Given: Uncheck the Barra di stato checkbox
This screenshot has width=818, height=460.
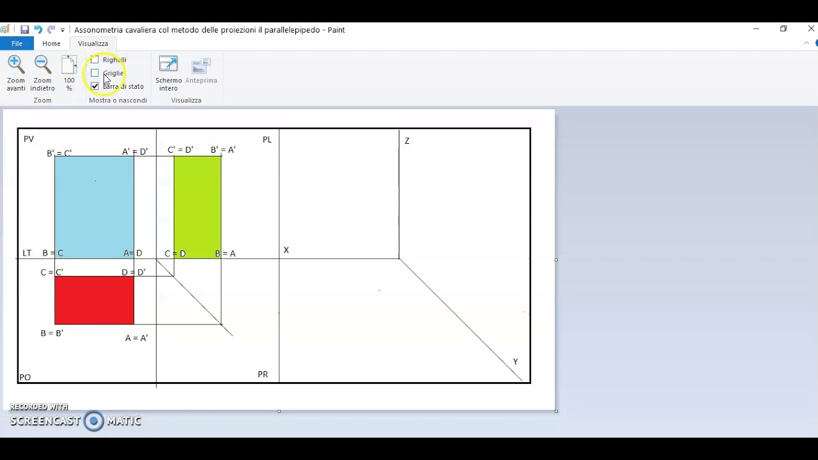Looking at the screenshot, I should 95,86.
